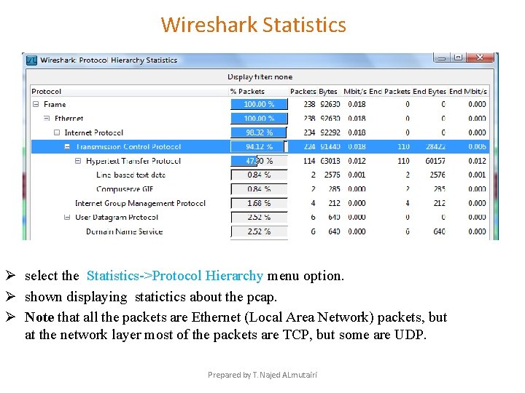Click the Mbit/s column header
This screenshot has height=393, width=525.
click(x=355, y=92)
